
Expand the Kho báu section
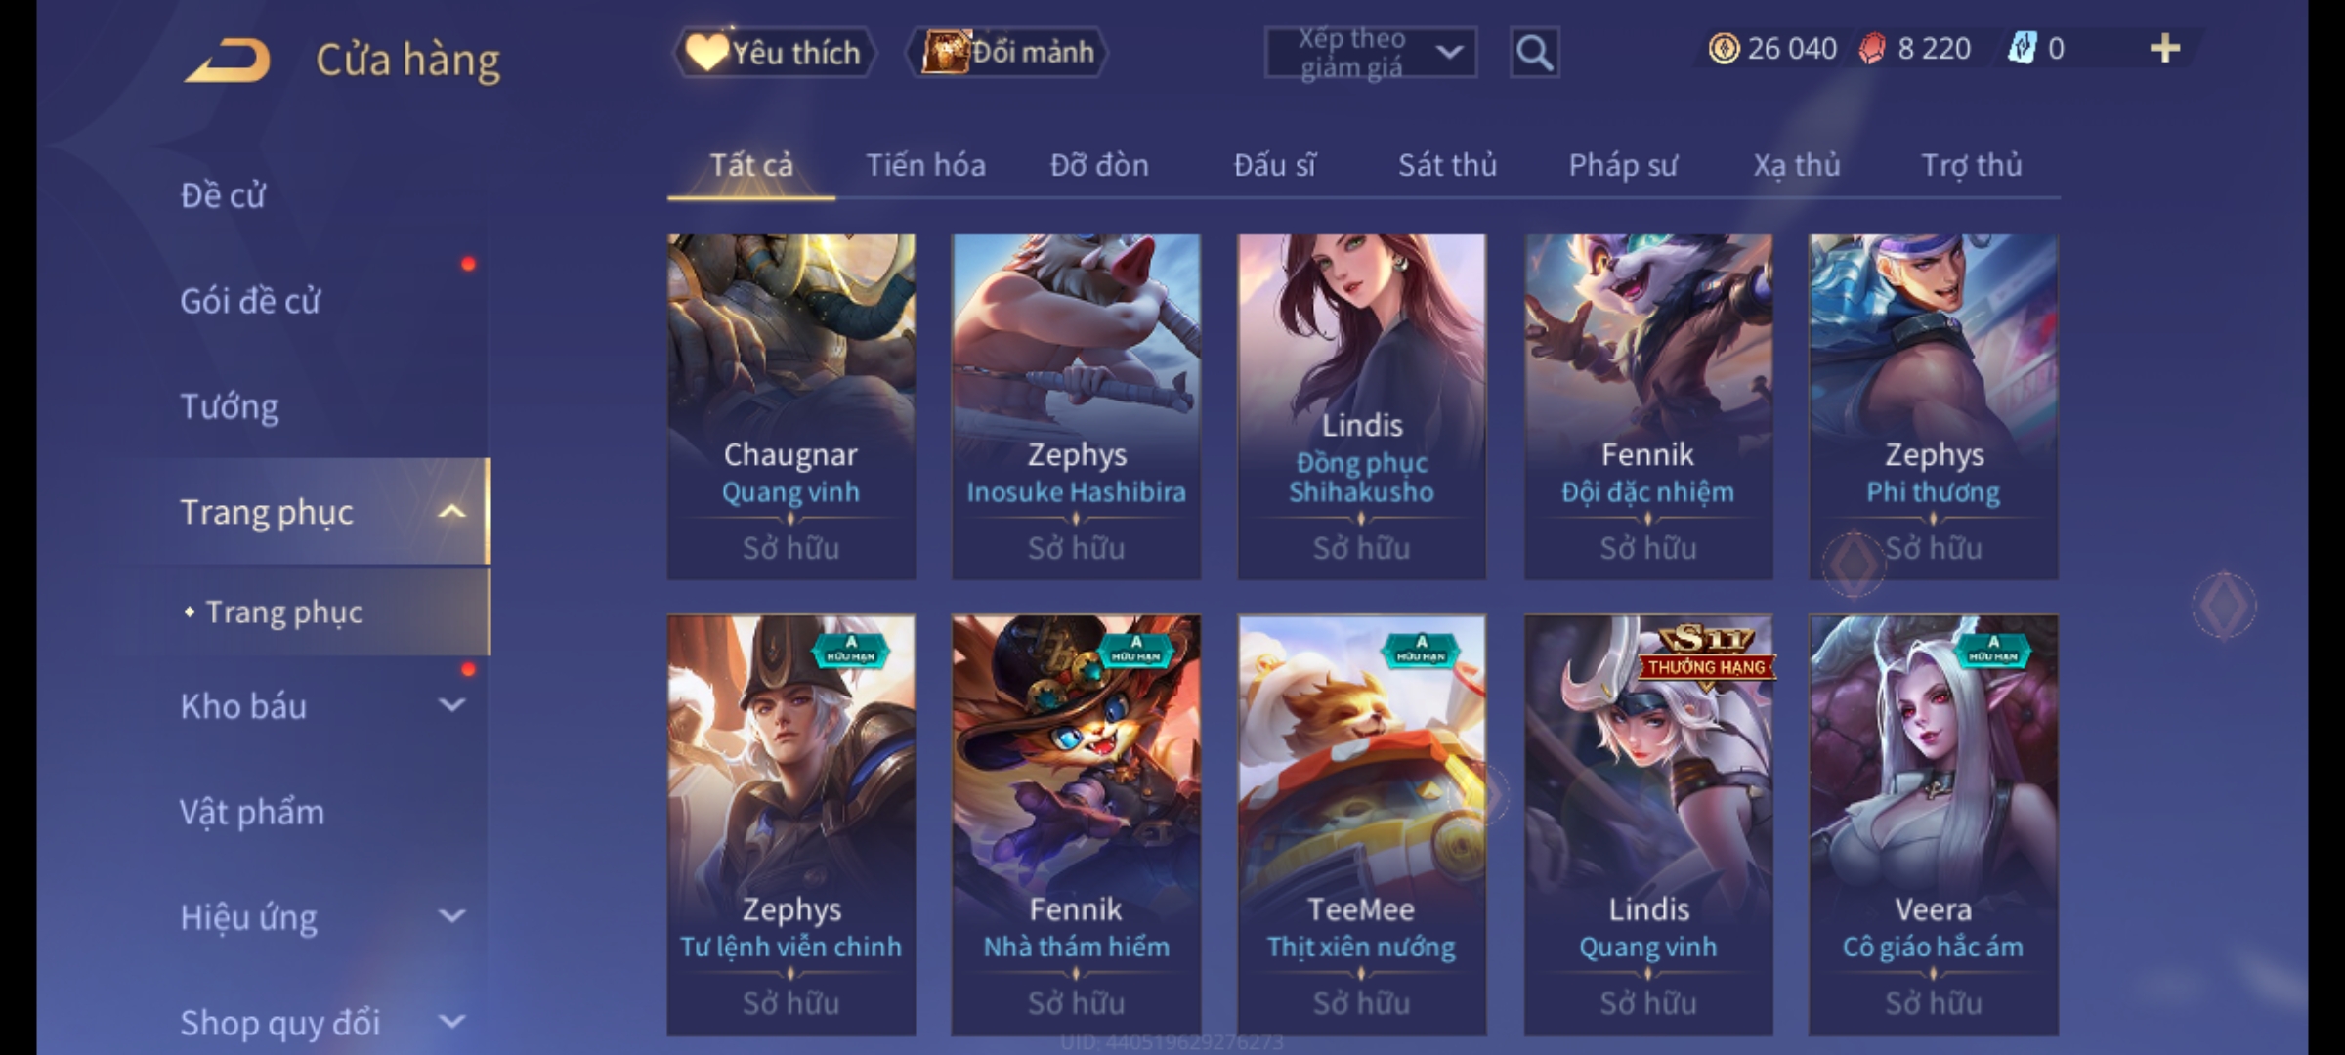click(x=451, y=705)
